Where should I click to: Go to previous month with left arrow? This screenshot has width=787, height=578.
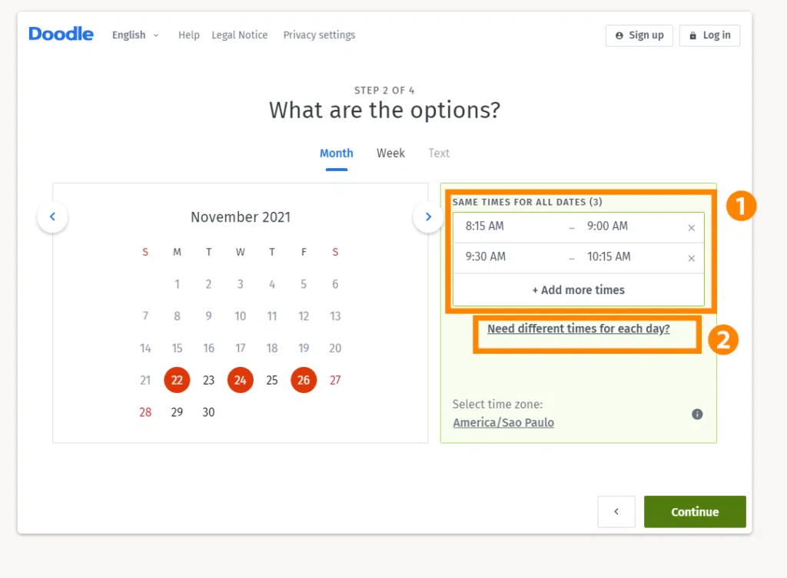coord(52,217)
